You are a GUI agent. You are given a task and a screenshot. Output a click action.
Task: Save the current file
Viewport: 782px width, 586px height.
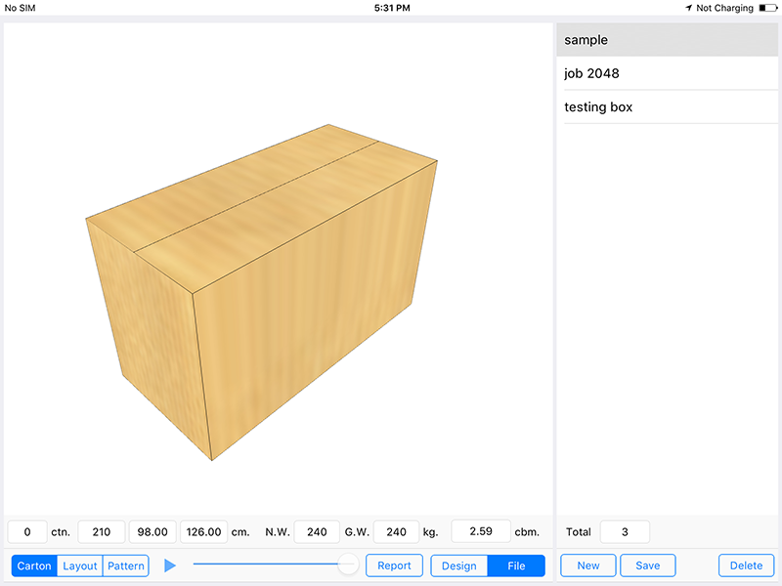648,565
